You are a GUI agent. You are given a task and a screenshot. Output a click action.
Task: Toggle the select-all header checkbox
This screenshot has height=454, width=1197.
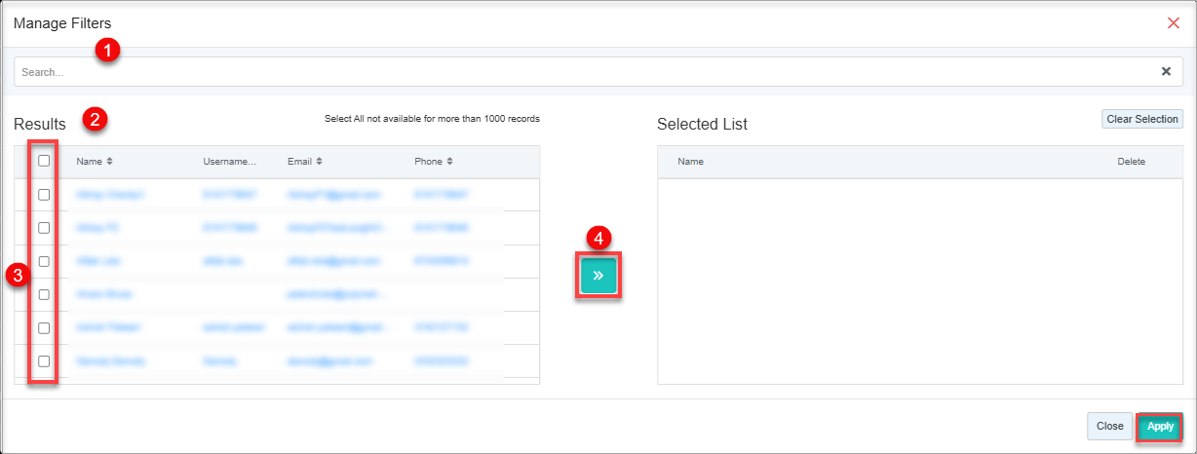(x=44, y=162)
